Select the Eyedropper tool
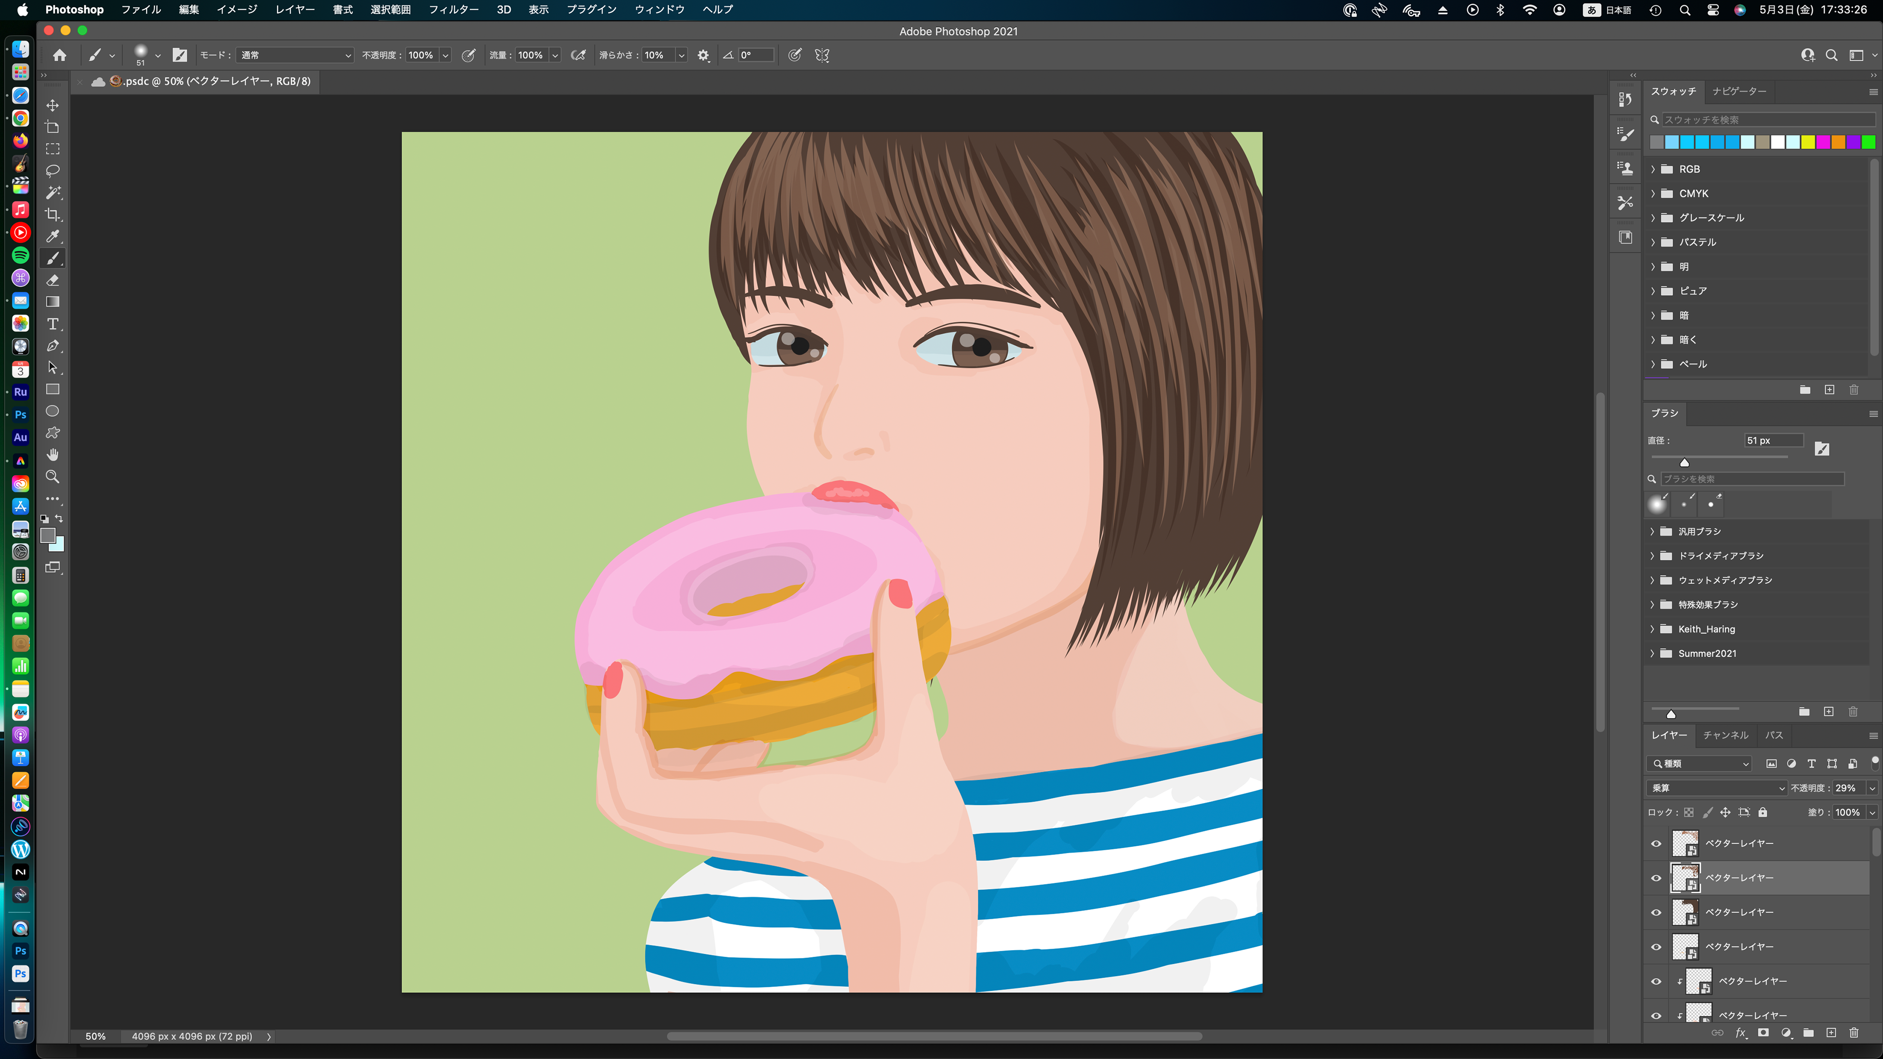The image size is (1883, 1059). click(52, 236)
